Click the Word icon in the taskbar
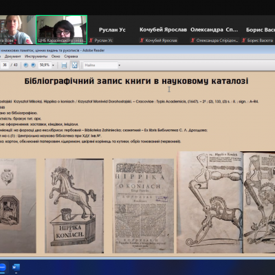The image size is (275, 275). [x=16, y=267]
